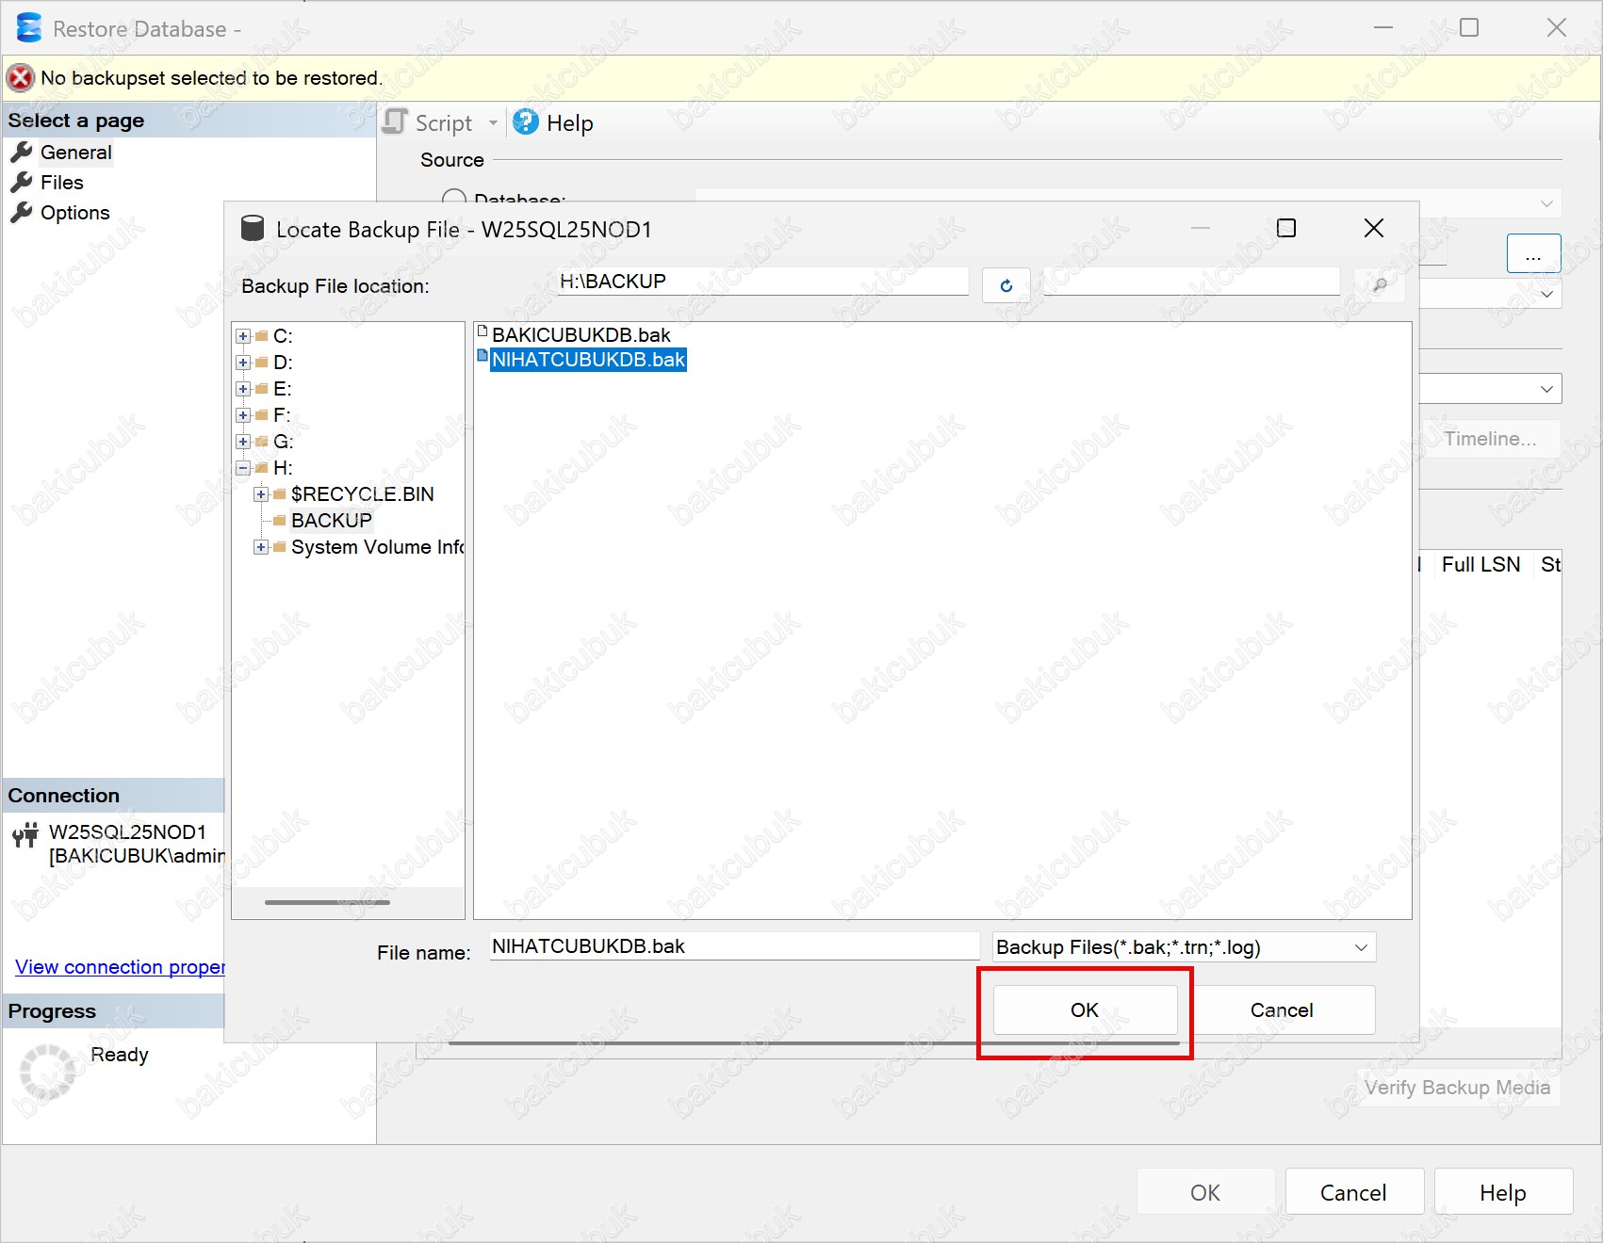
Task: Select the BAKICUBUKDB.bak file icon
Action: pos(483,332)
